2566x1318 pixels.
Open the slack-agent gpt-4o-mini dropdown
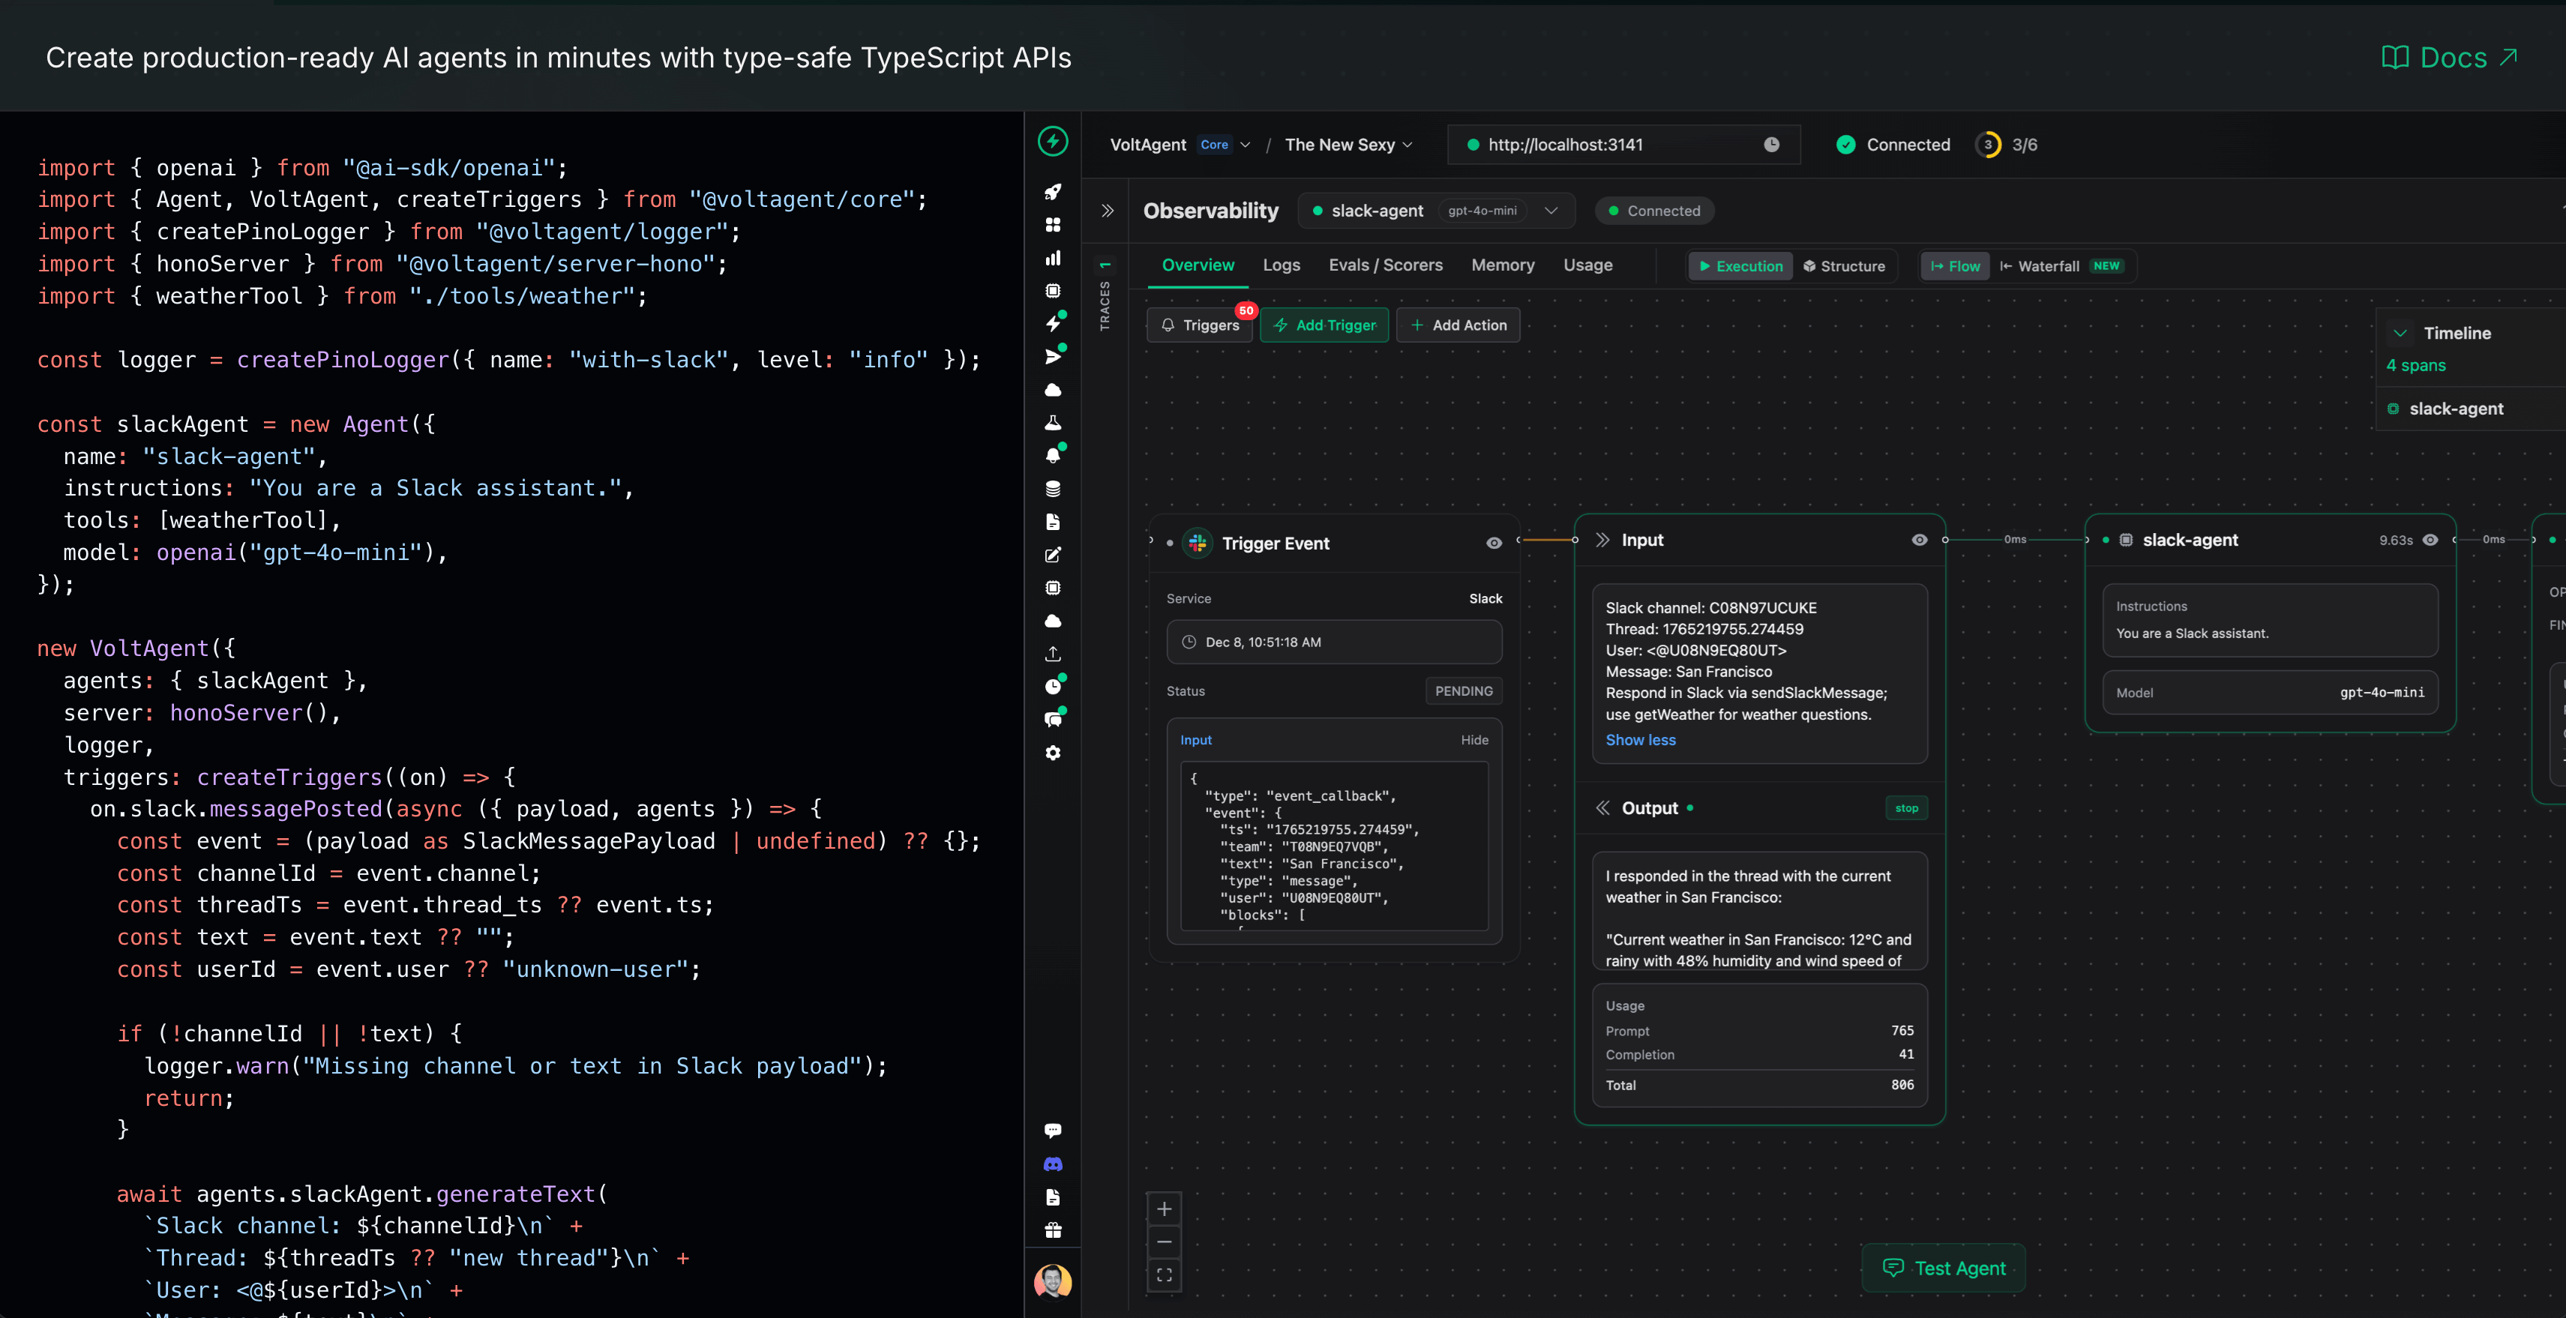click(x=1550, y=210)
